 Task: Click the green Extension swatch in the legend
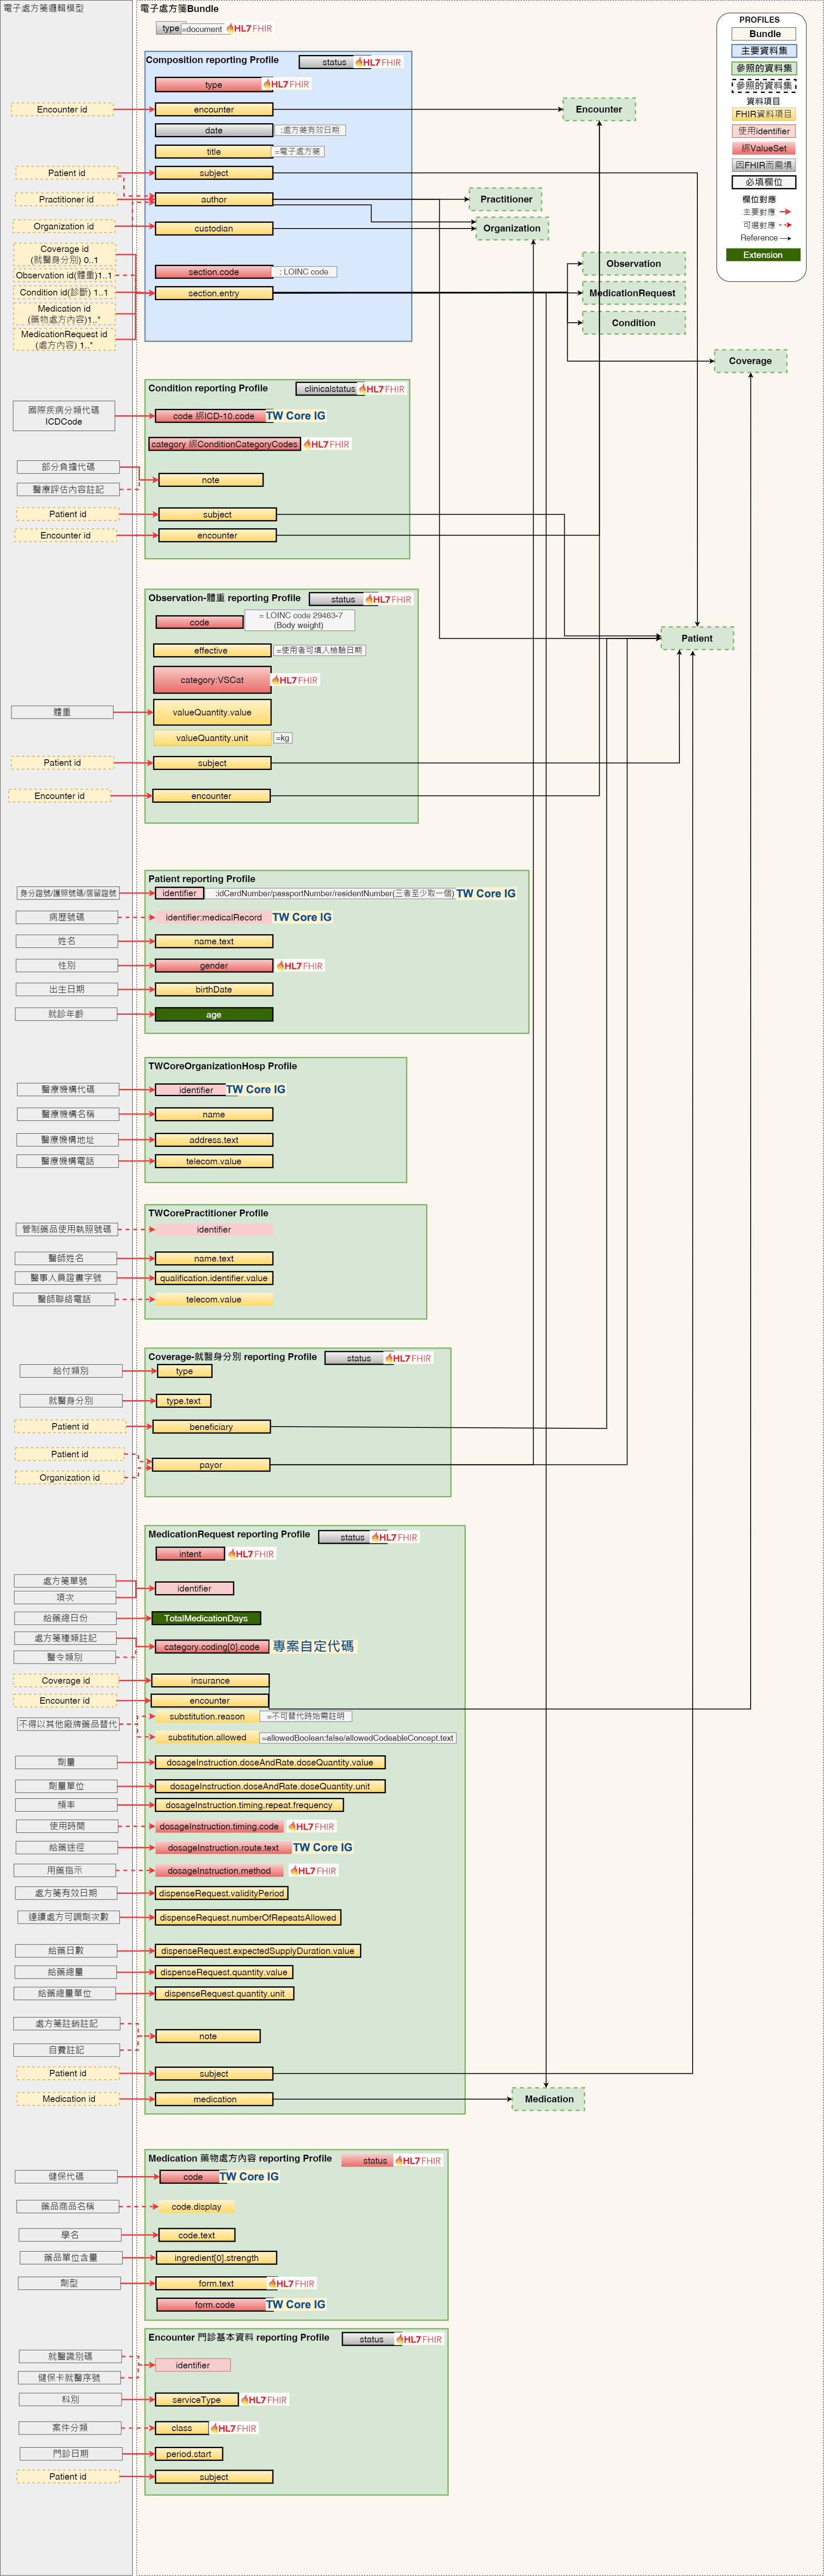(x=763, y=255)
